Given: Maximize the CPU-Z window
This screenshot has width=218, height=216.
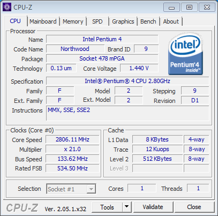Looking at the screenshot, I should [189, 8].
